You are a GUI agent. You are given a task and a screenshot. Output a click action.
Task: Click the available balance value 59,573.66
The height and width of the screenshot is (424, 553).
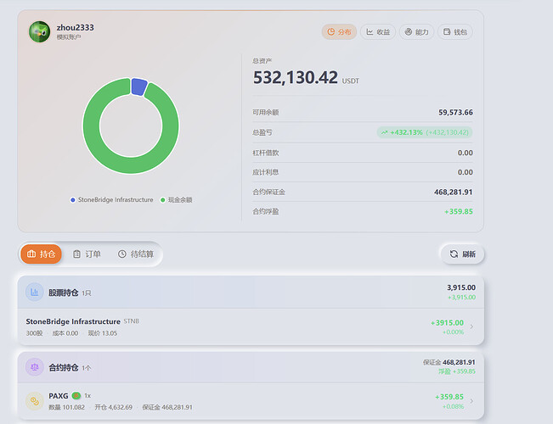click(x=455, y=112)
